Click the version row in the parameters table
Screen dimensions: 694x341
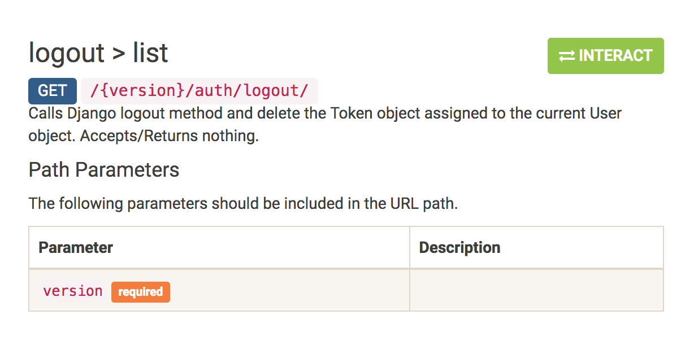219,290
